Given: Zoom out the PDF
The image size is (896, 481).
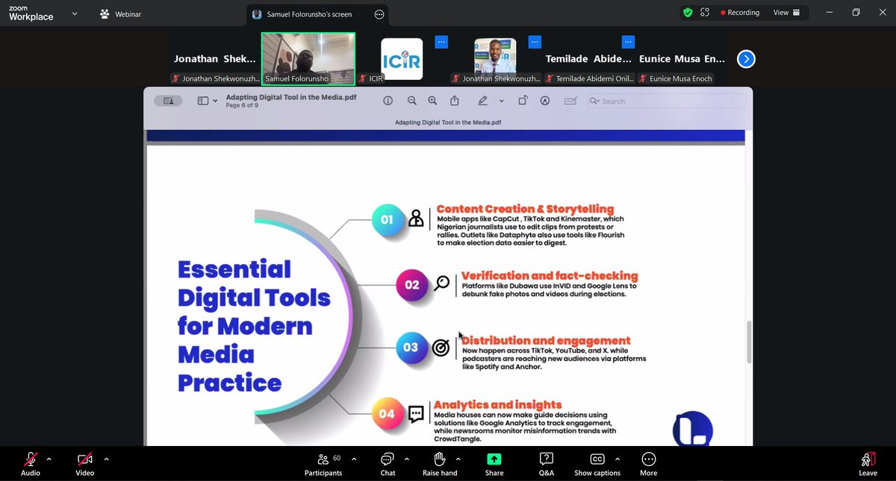Looking at the screenshot, I should click(x=411, y=101).
